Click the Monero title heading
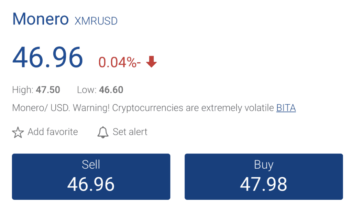 41,19
